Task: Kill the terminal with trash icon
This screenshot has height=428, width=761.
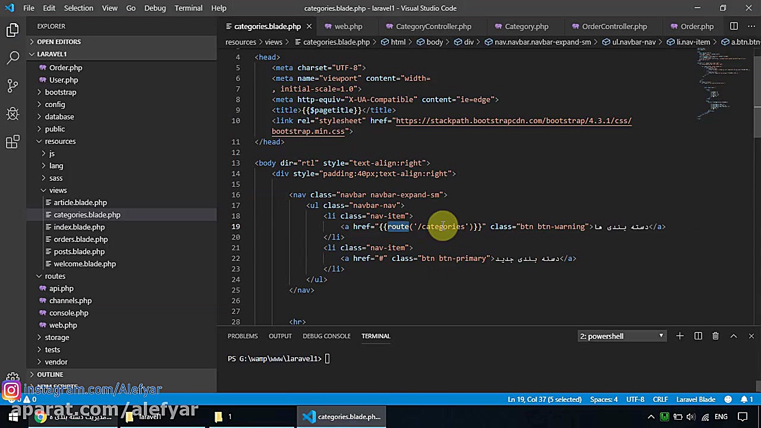Action: 716,336
